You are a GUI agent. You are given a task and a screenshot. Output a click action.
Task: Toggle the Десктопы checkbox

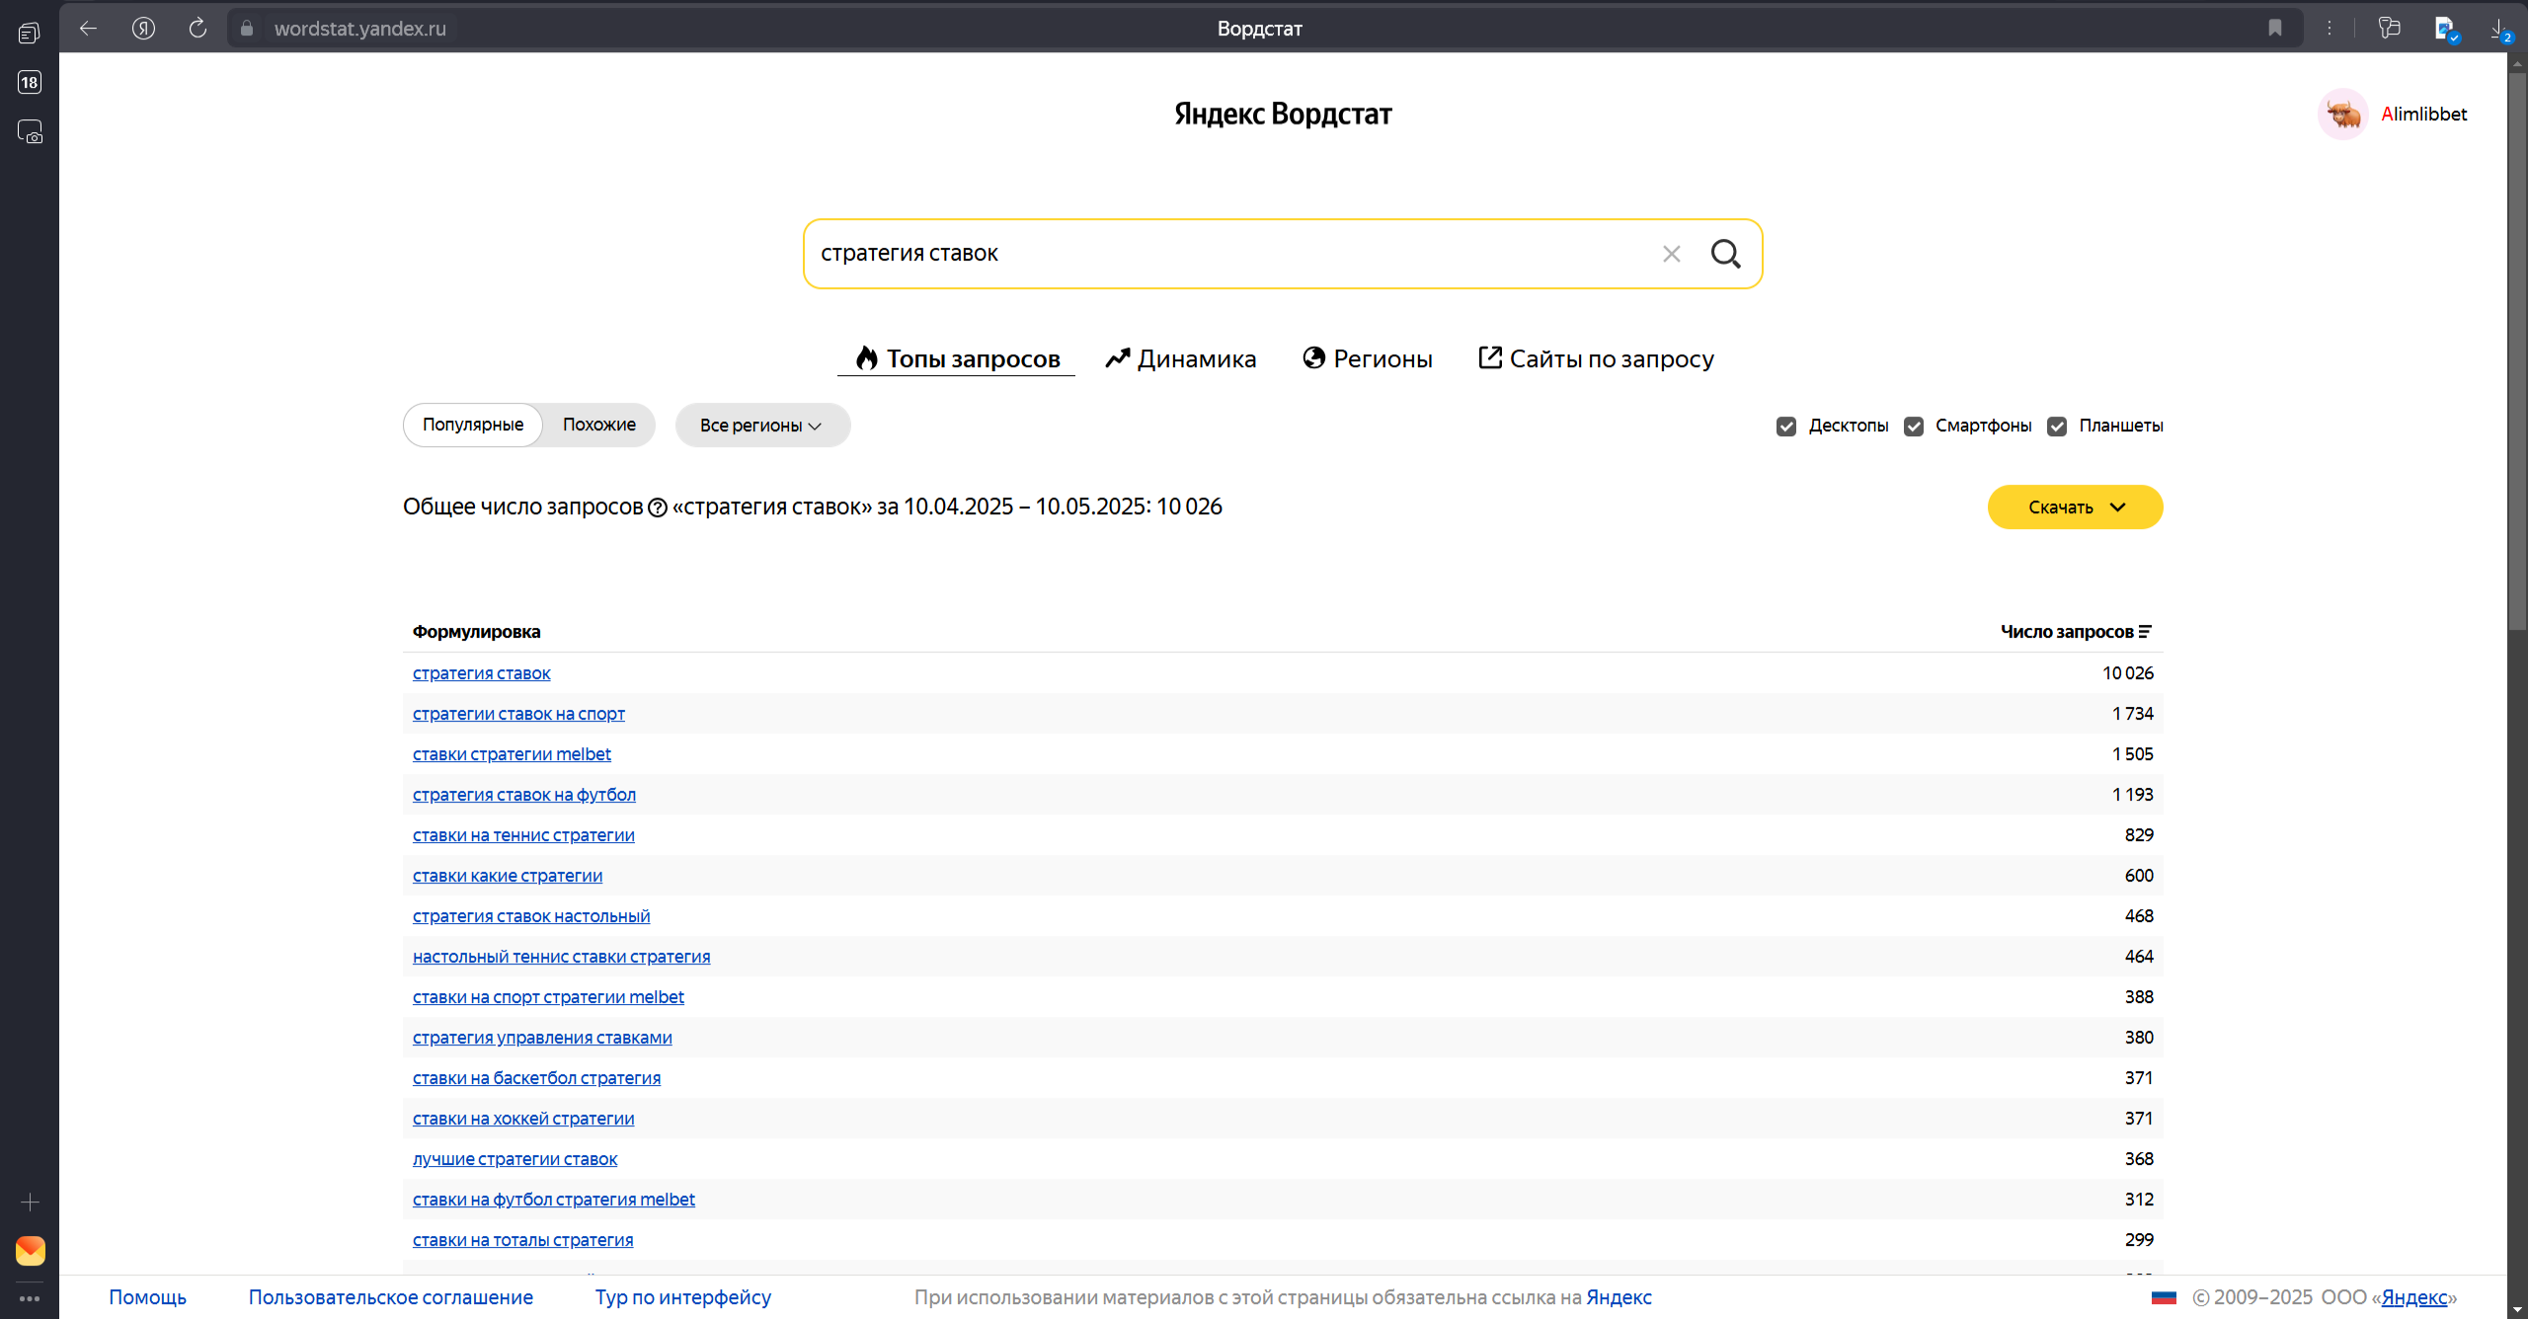click(1786, 427)
